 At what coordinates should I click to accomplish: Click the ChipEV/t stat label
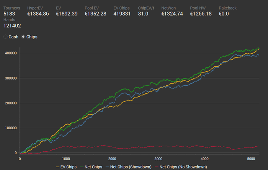tap(146, 8)
